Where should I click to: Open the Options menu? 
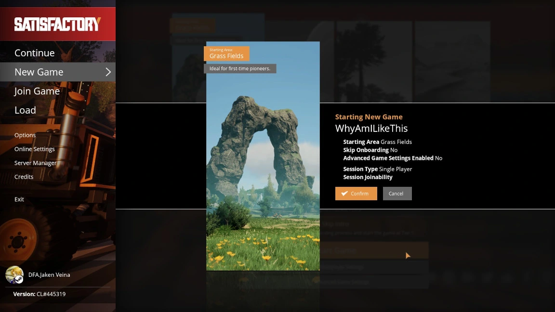tap(25, 135)
